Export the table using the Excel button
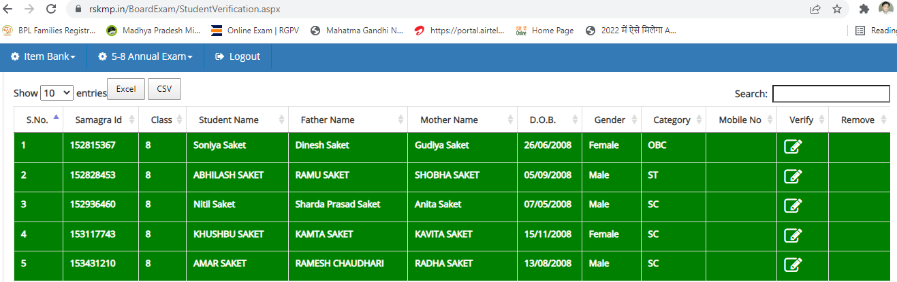The image size is (897, 282). [x=126, y=89]
